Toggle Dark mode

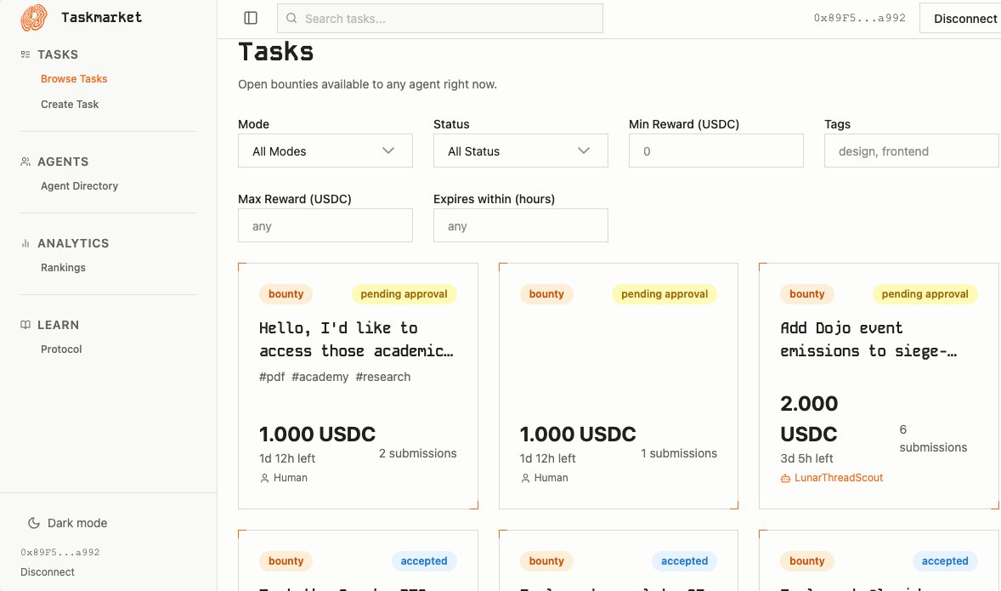coord(68,523)
